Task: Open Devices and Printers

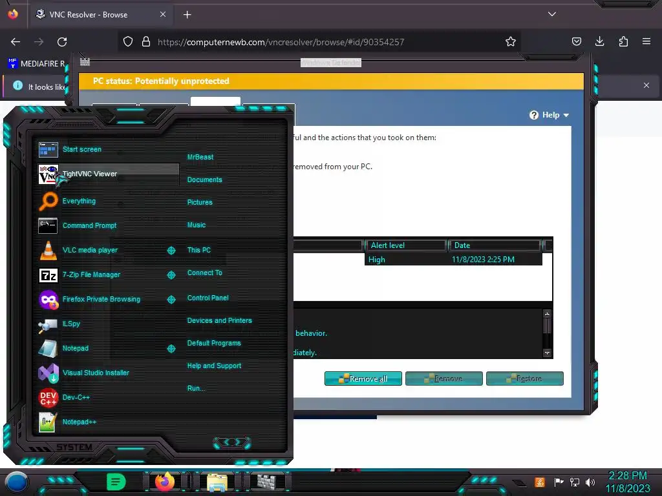Action: 220,320
